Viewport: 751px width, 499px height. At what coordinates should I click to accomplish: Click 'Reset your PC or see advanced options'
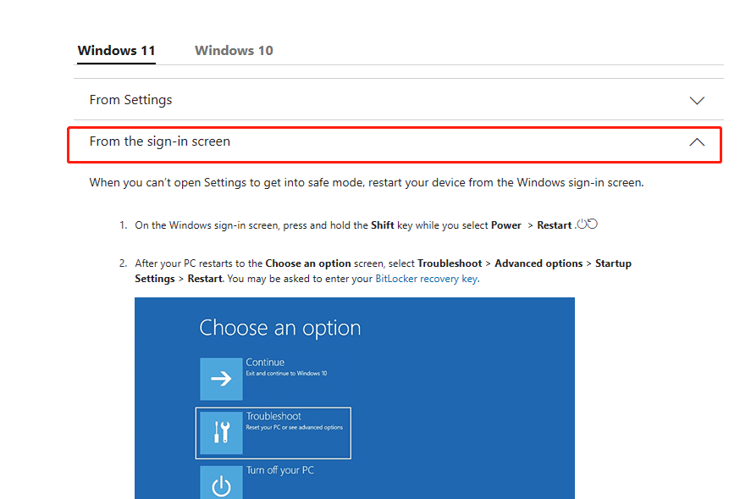(x=295, y=428)
